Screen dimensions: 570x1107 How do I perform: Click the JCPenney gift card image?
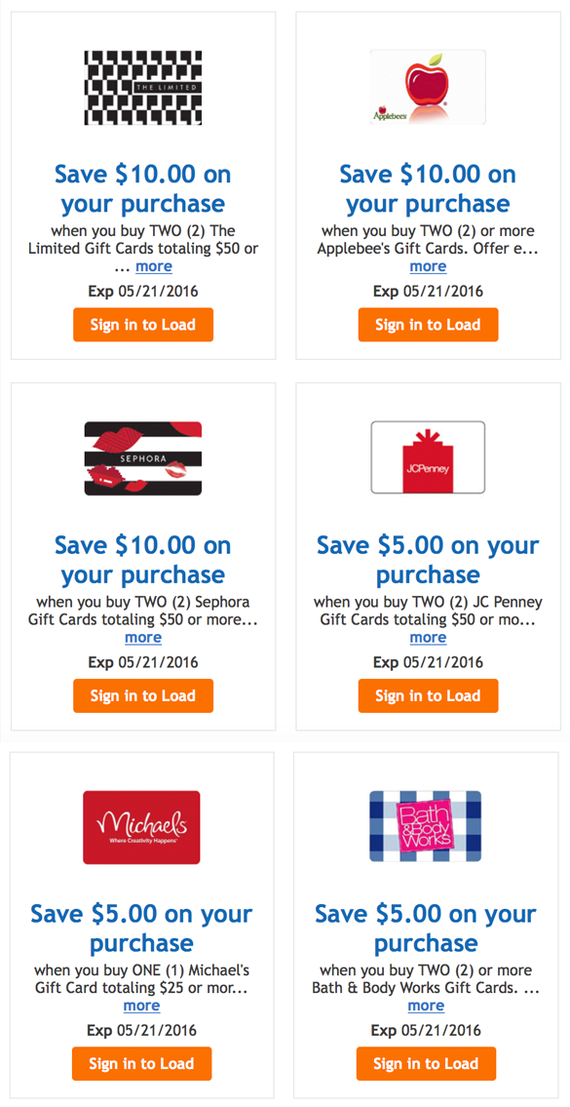427,457
